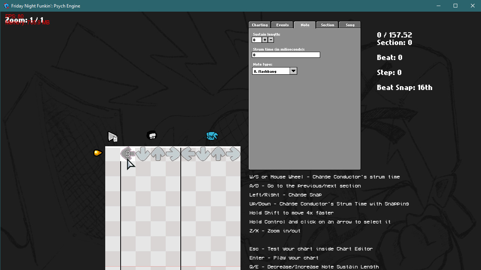Click the blue character health icon above the grid

[x=211, y=136]
